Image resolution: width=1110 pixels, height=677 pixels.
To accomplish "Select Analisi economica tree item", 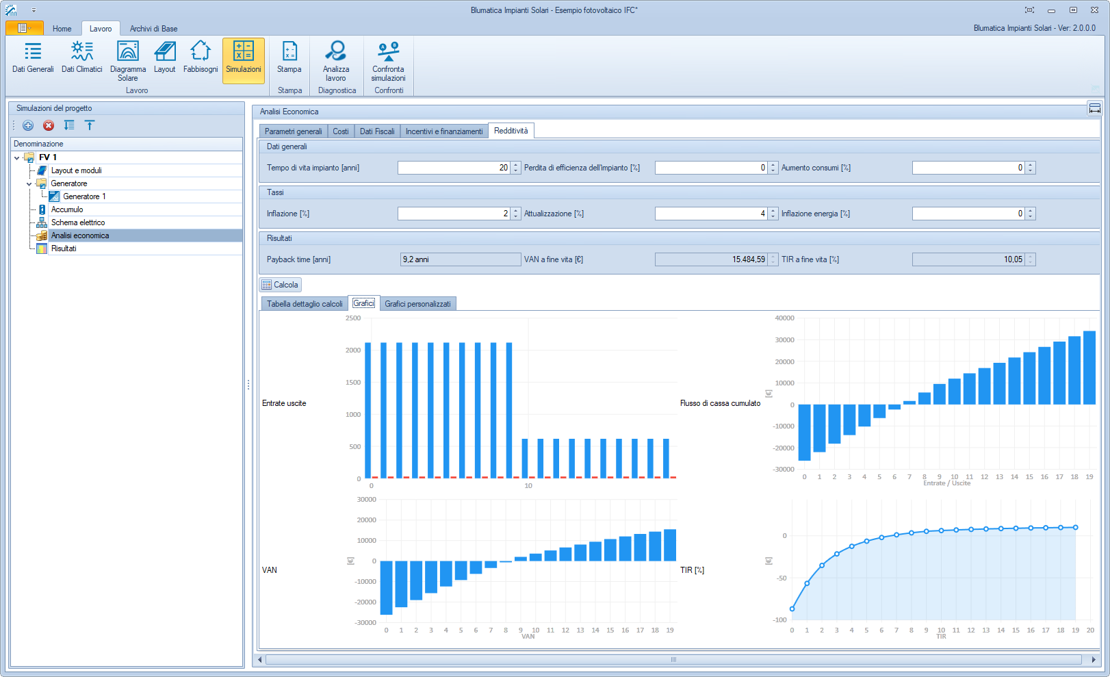I will click(80, 235).
